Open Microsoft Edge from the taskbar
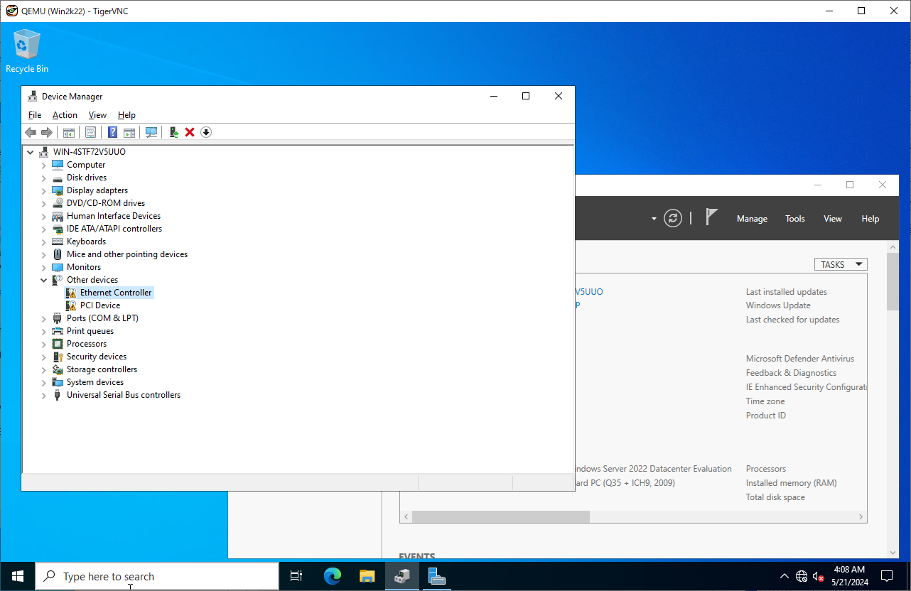The height and width of the screenshot is (591, 911). click(x=333, y=576)
